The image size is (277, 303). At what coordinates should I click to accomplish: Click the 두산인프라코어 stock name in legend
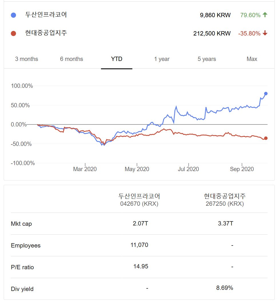46,15
